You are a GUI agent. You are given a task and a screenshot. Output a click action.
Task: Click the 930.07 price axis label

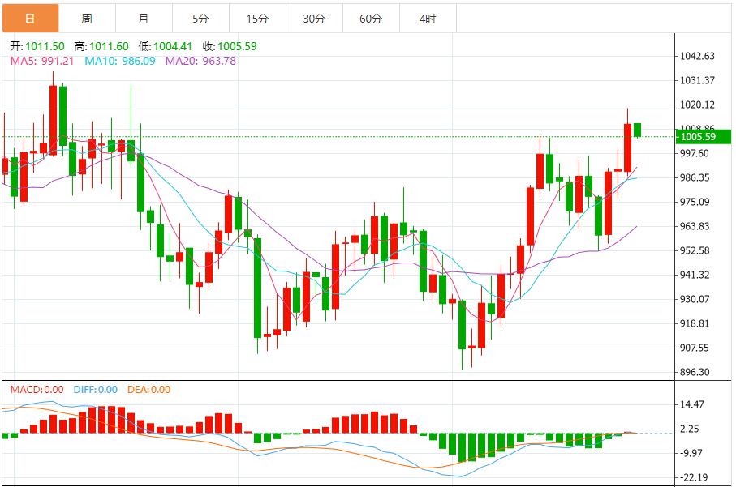point(695,299)
